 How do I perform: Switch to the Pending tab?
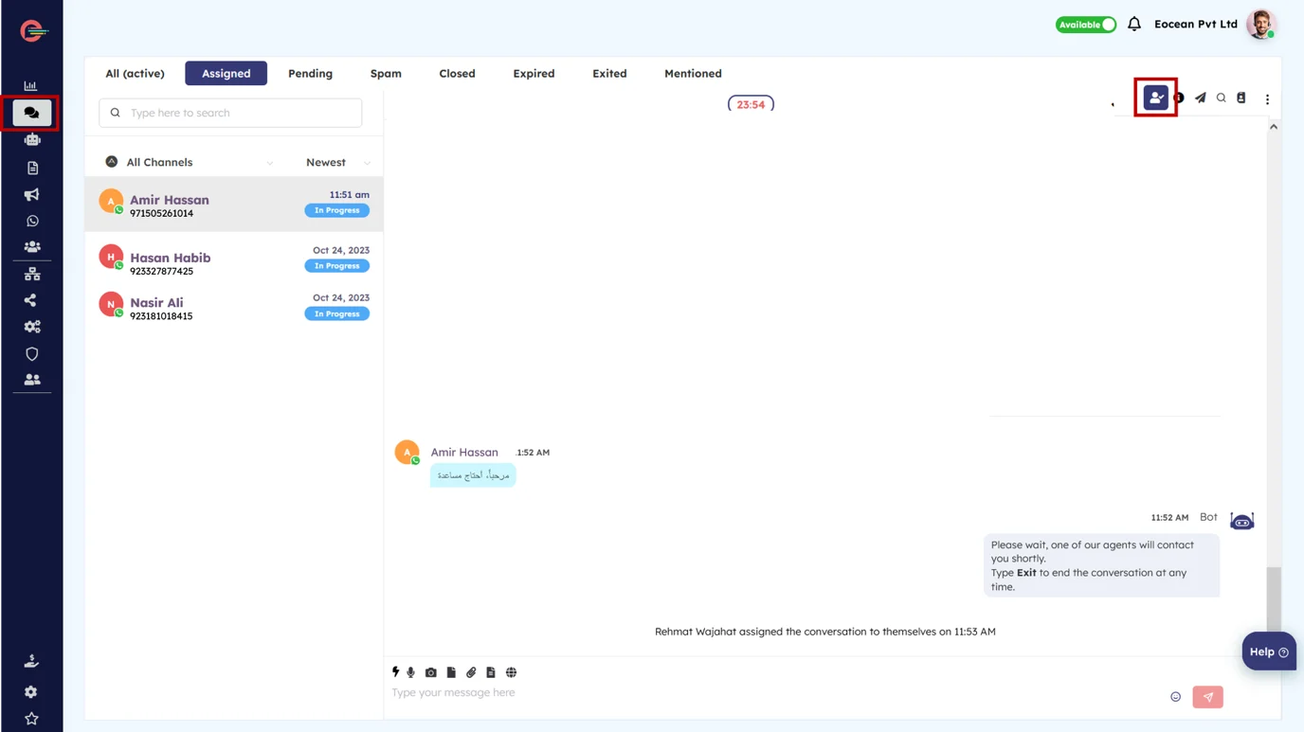click(x=310, y=73)
